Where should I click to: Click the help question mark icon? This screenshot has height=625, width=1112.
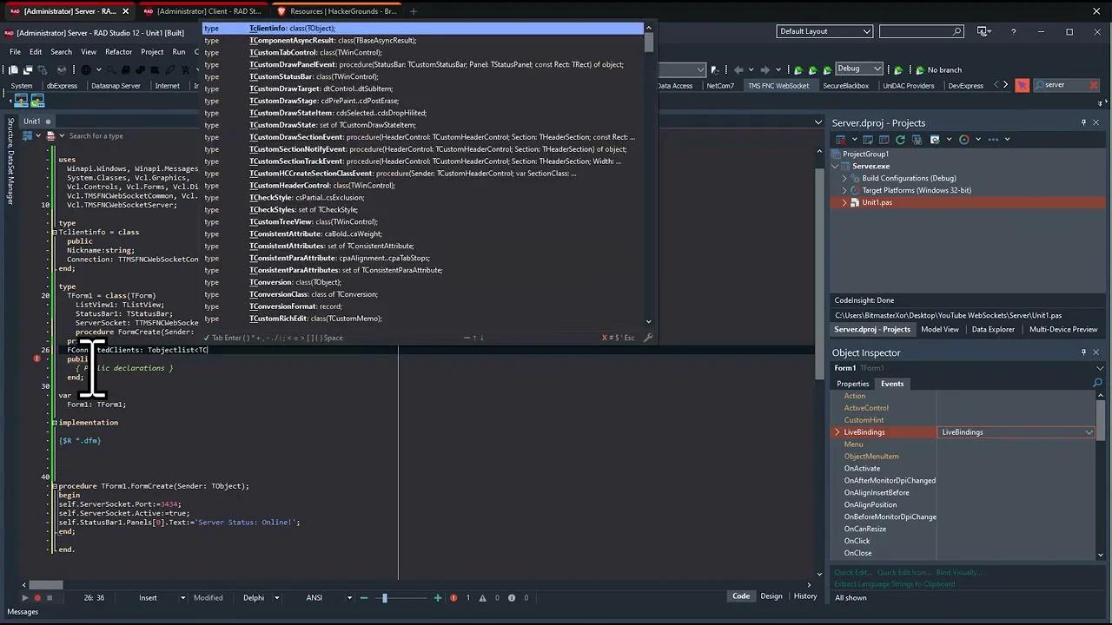(1013, 32)
